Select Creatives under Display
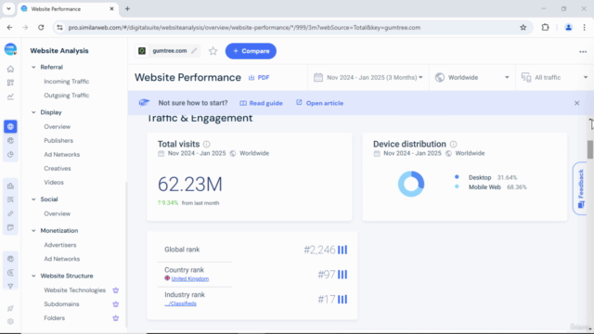The height and width of the screenshot is (334, 594). pos(58,169)
